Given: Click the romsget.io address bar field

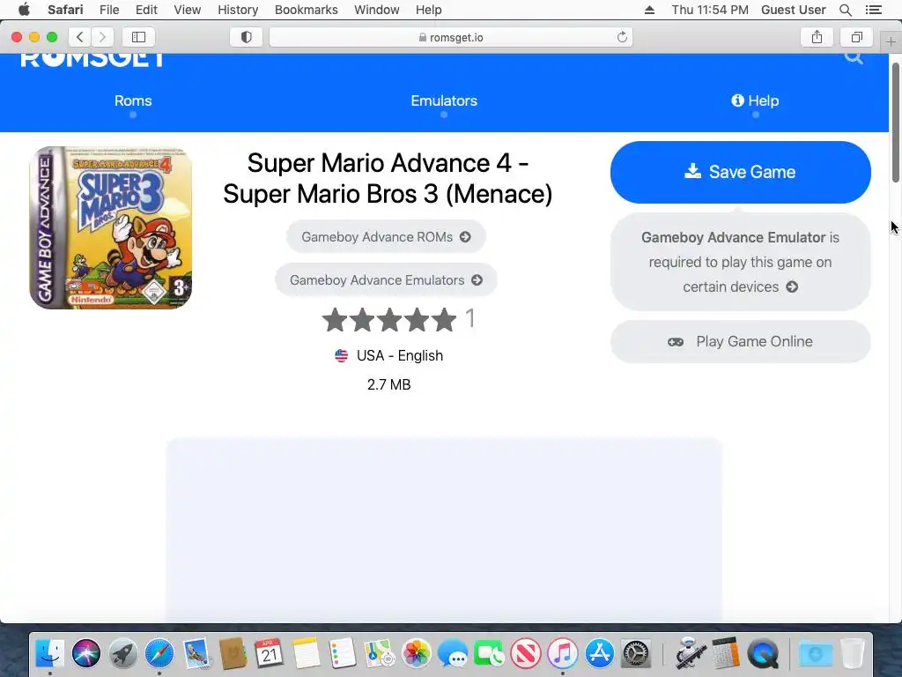Looking at the screenshot, I should (x=451, y=37).
